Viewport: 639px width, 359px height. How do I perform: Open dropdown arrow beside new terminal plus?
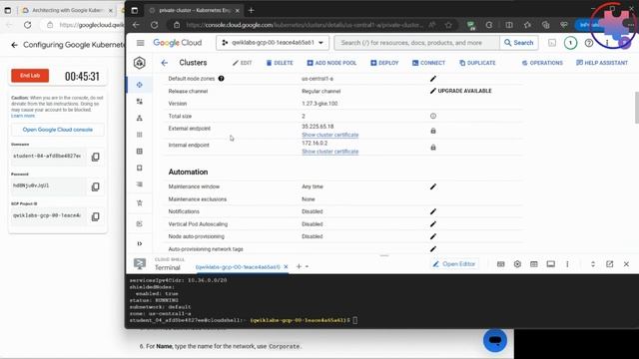coord(307,267)
